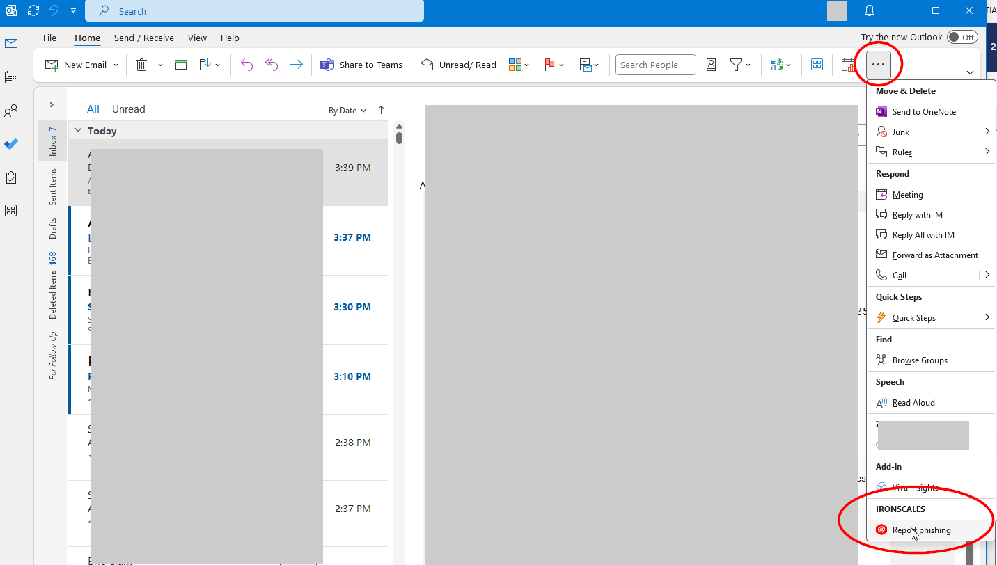Select Report phishing menu entry
The height and width of the screenshot is (565, 997).
(920, 530)
